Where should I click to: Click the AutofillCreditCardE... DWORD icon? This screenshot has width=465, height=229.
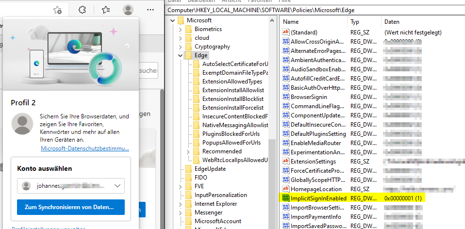(285, 78)
